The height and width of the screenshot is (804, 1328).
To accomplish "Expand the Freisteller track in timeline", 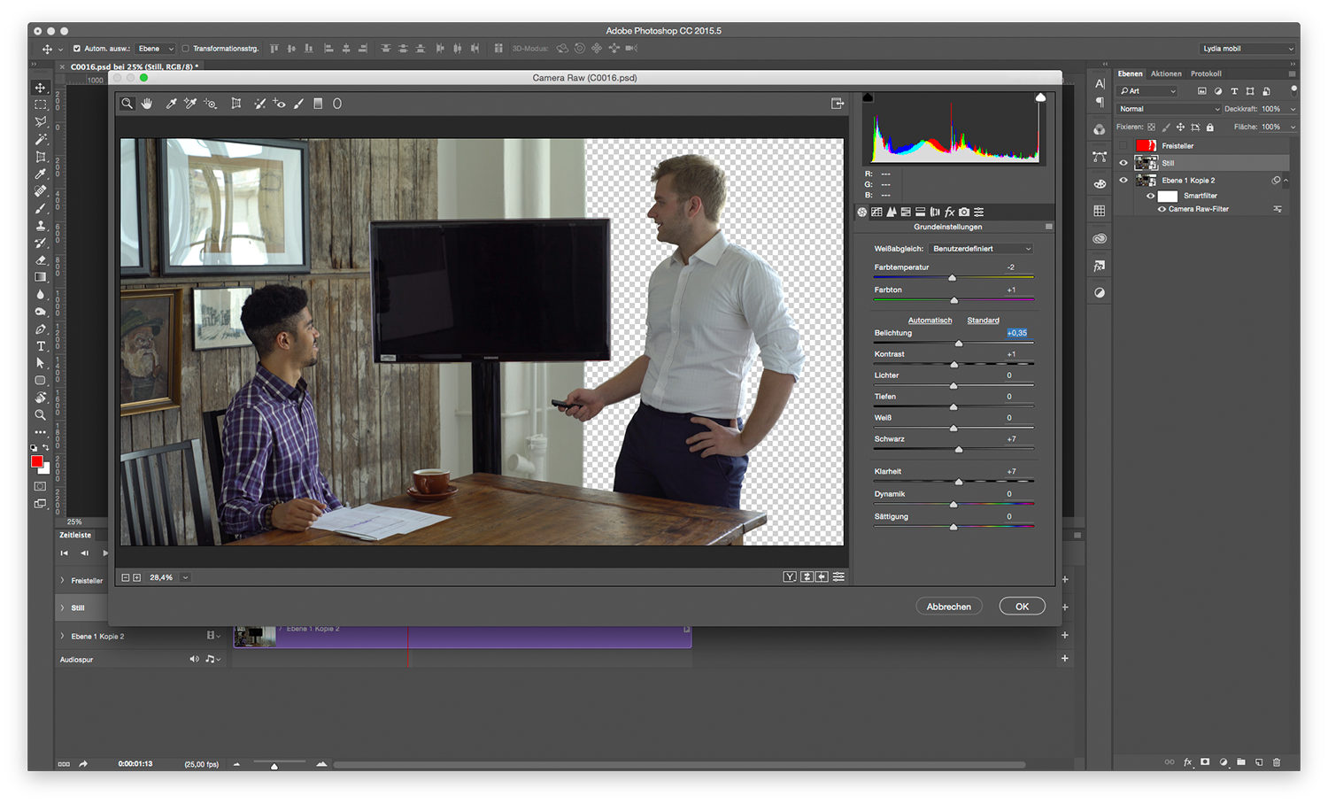I will tap(62, 581).
